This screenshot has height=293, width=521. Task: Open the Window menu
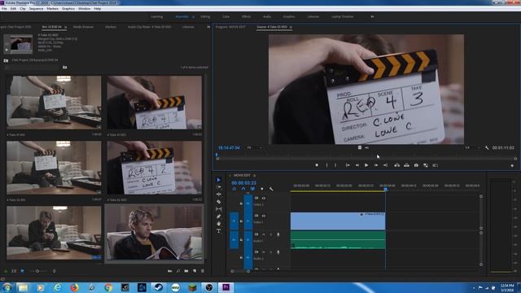(84, 9)
